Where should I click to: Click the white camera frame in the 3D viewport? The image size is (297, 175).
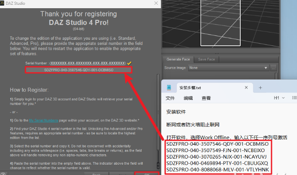tap(220, 23)
